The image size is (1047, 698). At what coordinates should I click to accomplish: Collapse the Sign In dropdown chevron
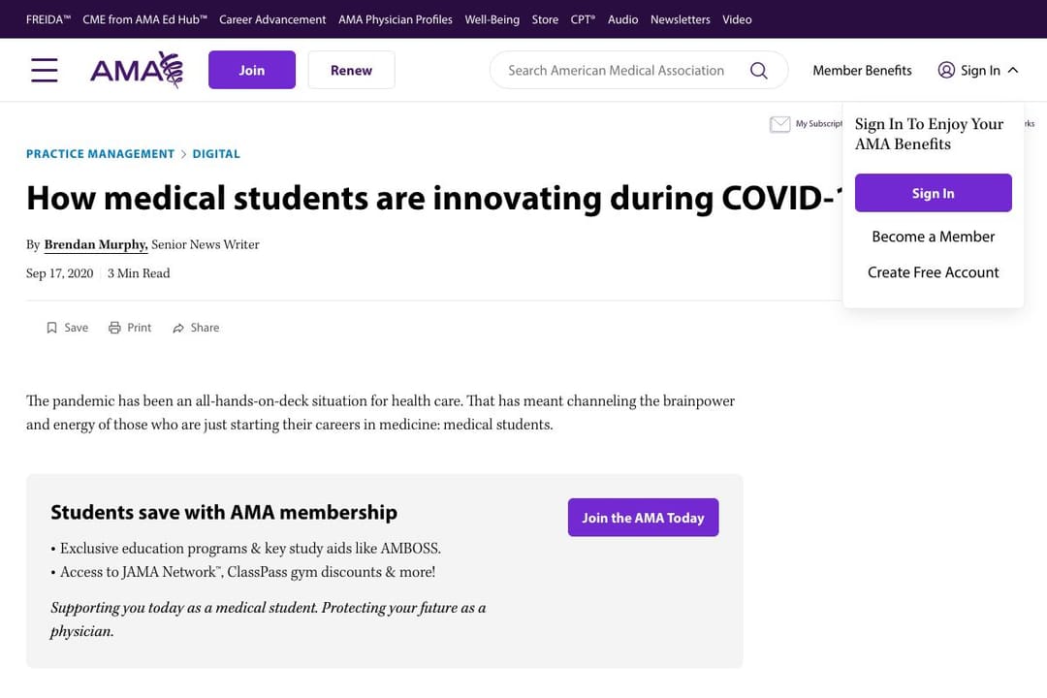[1013, 70]
